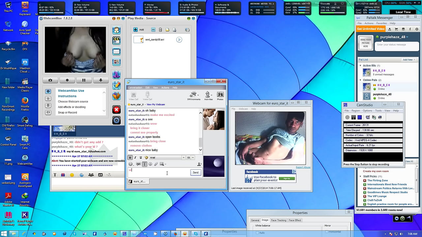The image size is (422, 237).
Task: Collapse the Staff Picks room list
Action: point(360,176)
